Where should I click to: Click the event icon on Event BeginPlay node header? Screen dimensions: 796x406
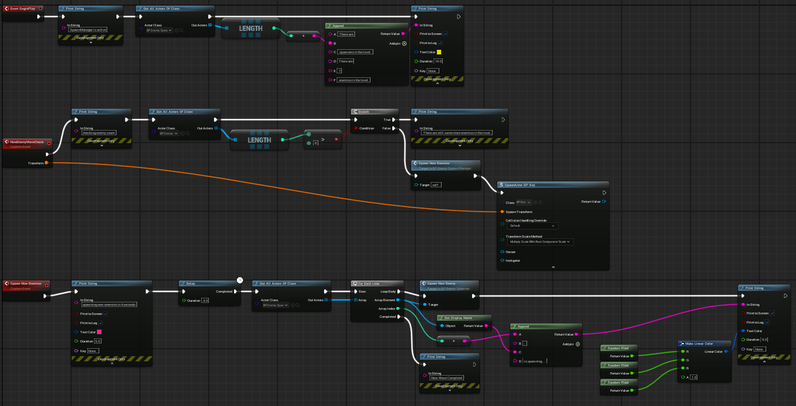(7, 9)
